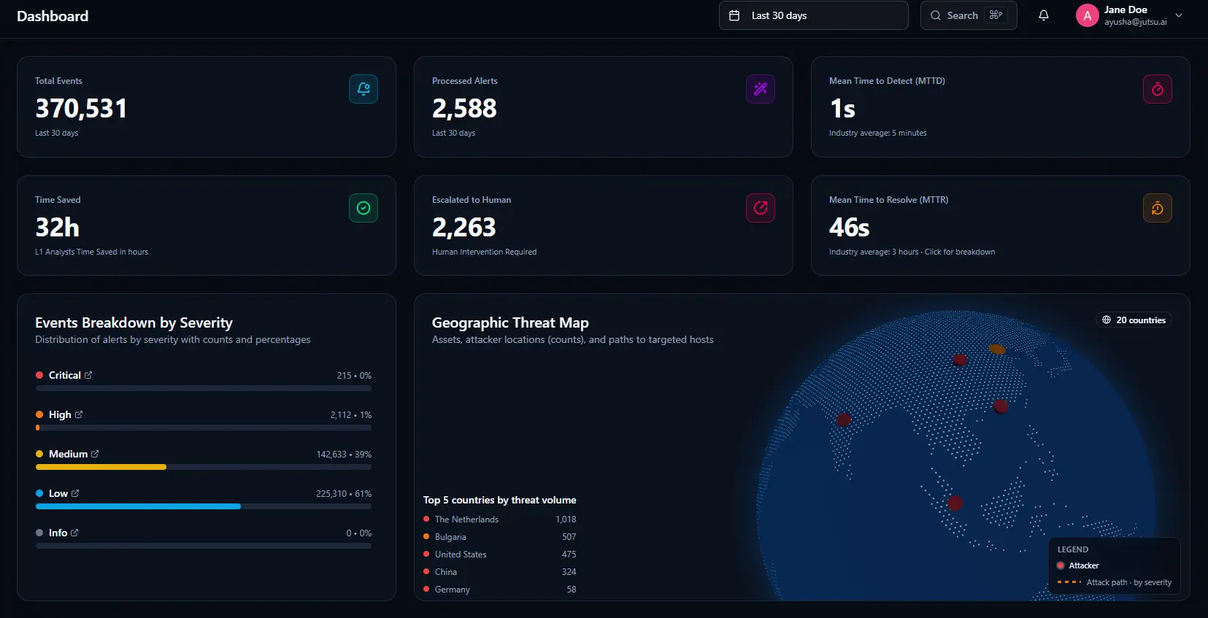Open High severity external link icon

point(79,414)
